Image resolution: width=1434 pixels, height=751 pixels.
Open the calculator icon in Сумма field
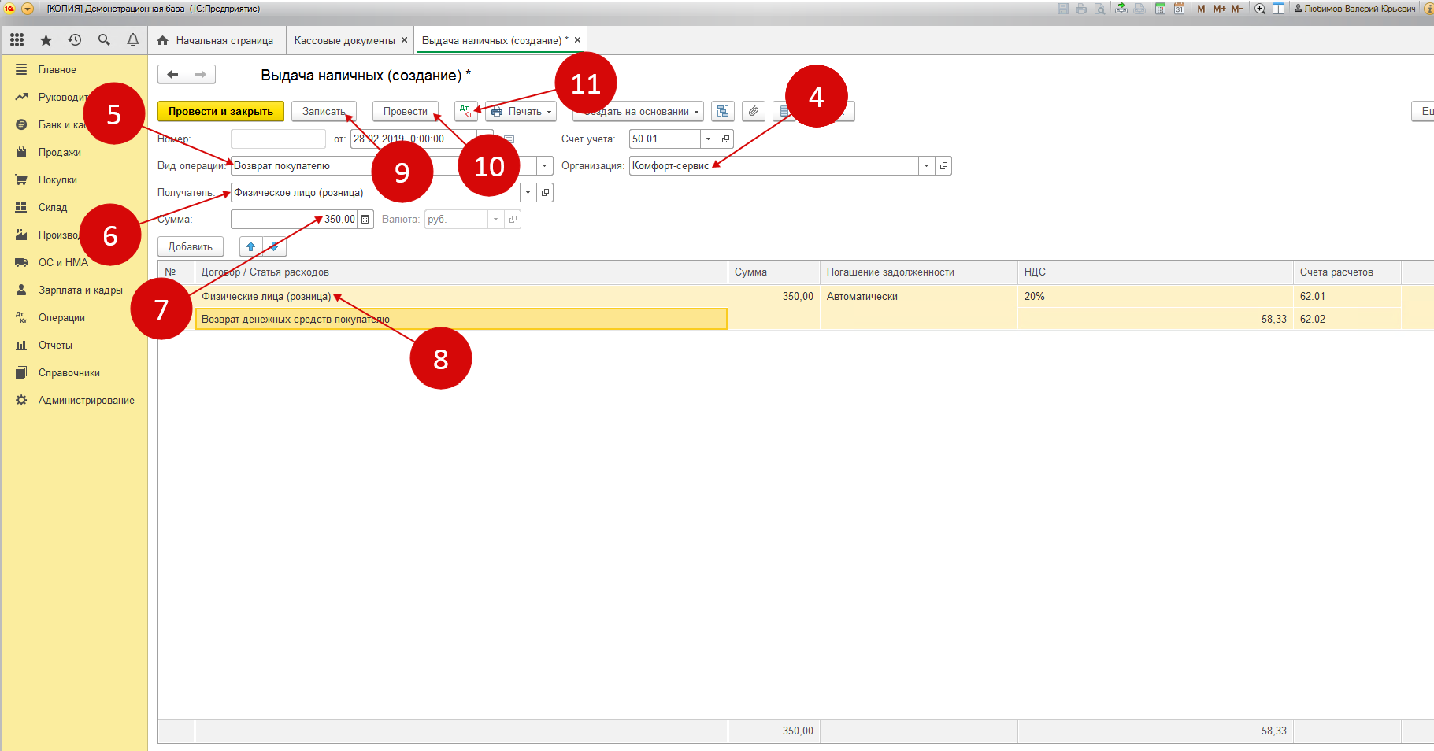[365, 220]
